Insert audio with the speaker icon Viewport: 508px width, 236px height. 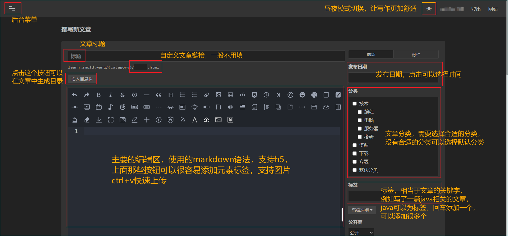pyautogui.click(x=230, y=107)
